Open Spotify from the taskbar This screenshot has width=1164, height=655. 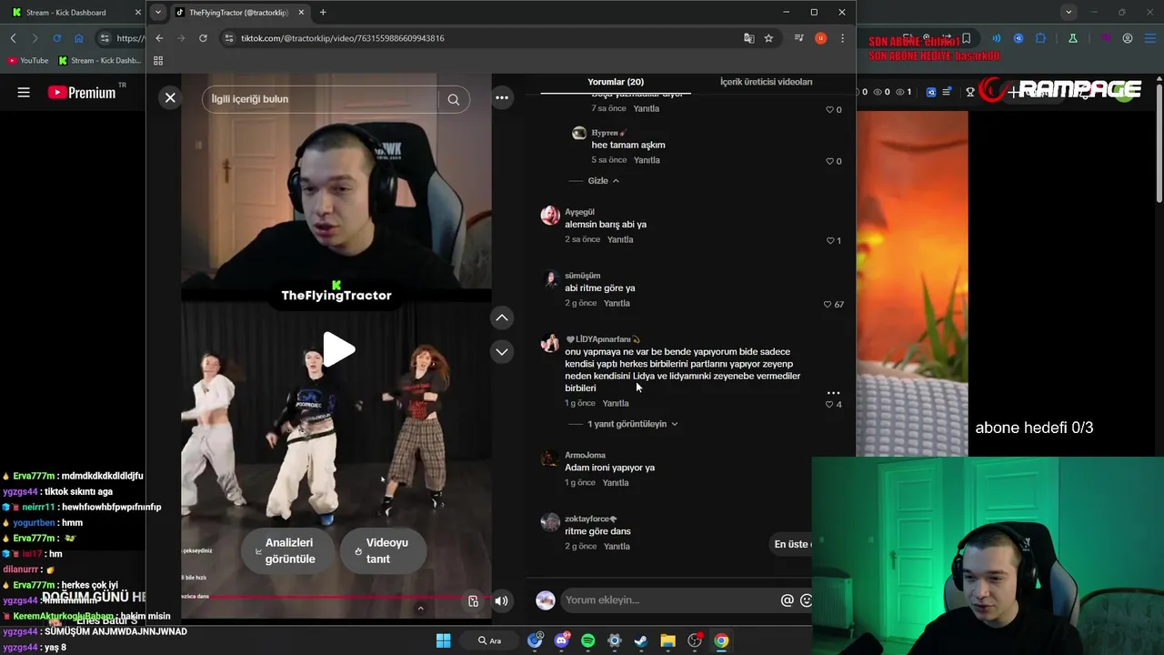pos(587,640)
